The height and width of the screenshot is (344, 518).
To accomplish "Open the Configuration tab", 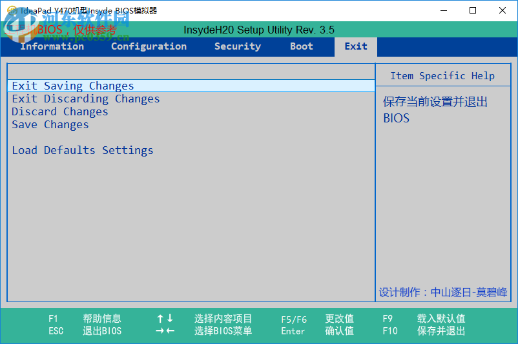I will (149, 46).
